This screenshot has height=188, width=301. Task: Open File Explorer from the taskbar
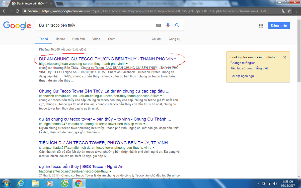pyautogui.click(x=35, y=183)
